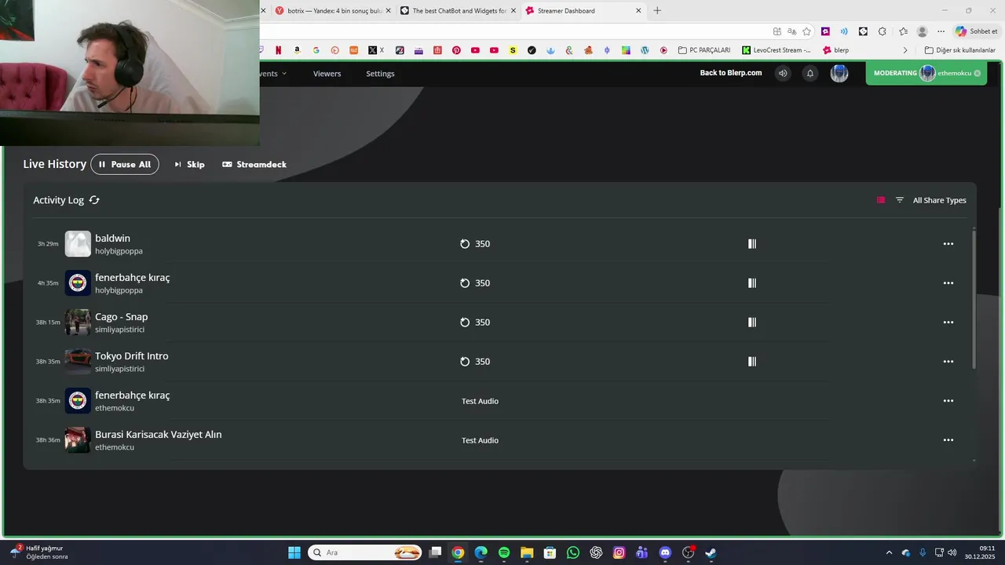Toggle the bars icon on baldwin row

tap(752, 244)
